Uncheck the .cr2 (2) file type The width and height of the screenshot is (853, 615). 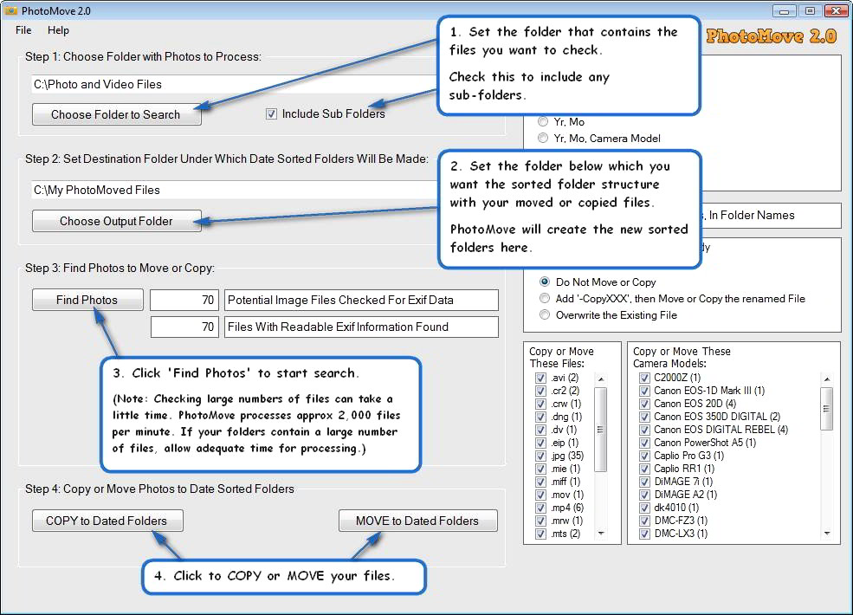pos(540,391)
